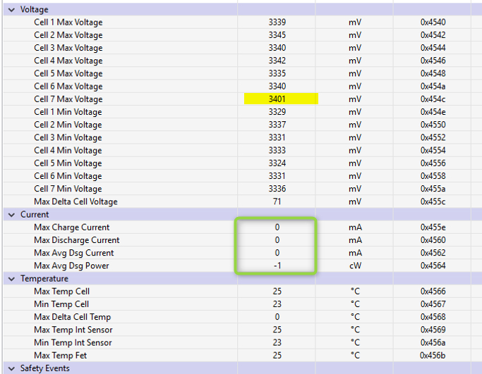Click address 0x455e

pos(433,227)
